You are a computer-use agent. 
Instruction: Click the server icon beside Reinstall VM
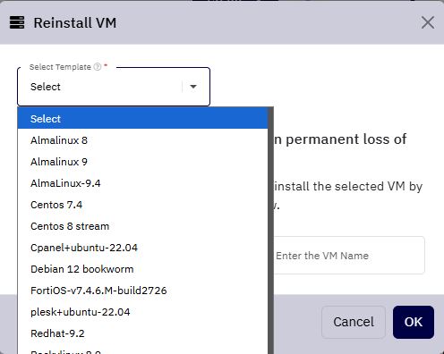[17, 22]
